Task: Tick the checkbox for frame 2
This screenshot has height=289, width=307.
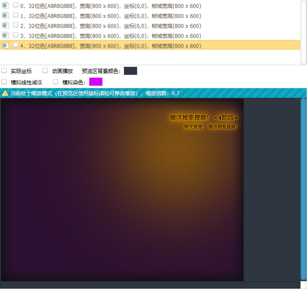Action: 16,25
